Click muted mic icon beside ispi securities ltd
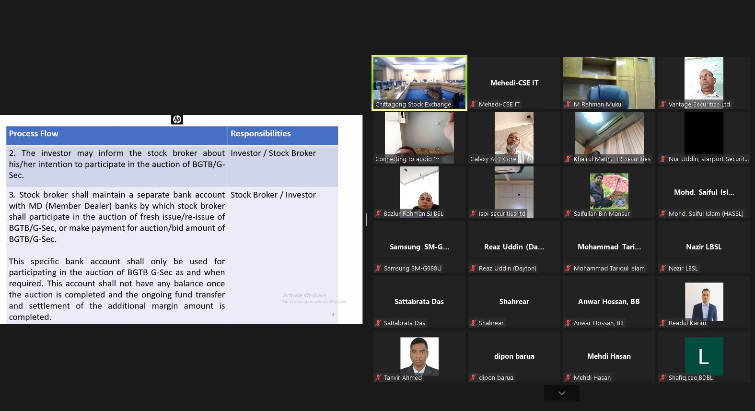Viewport: 755px width, 411px height. (474, 213)
